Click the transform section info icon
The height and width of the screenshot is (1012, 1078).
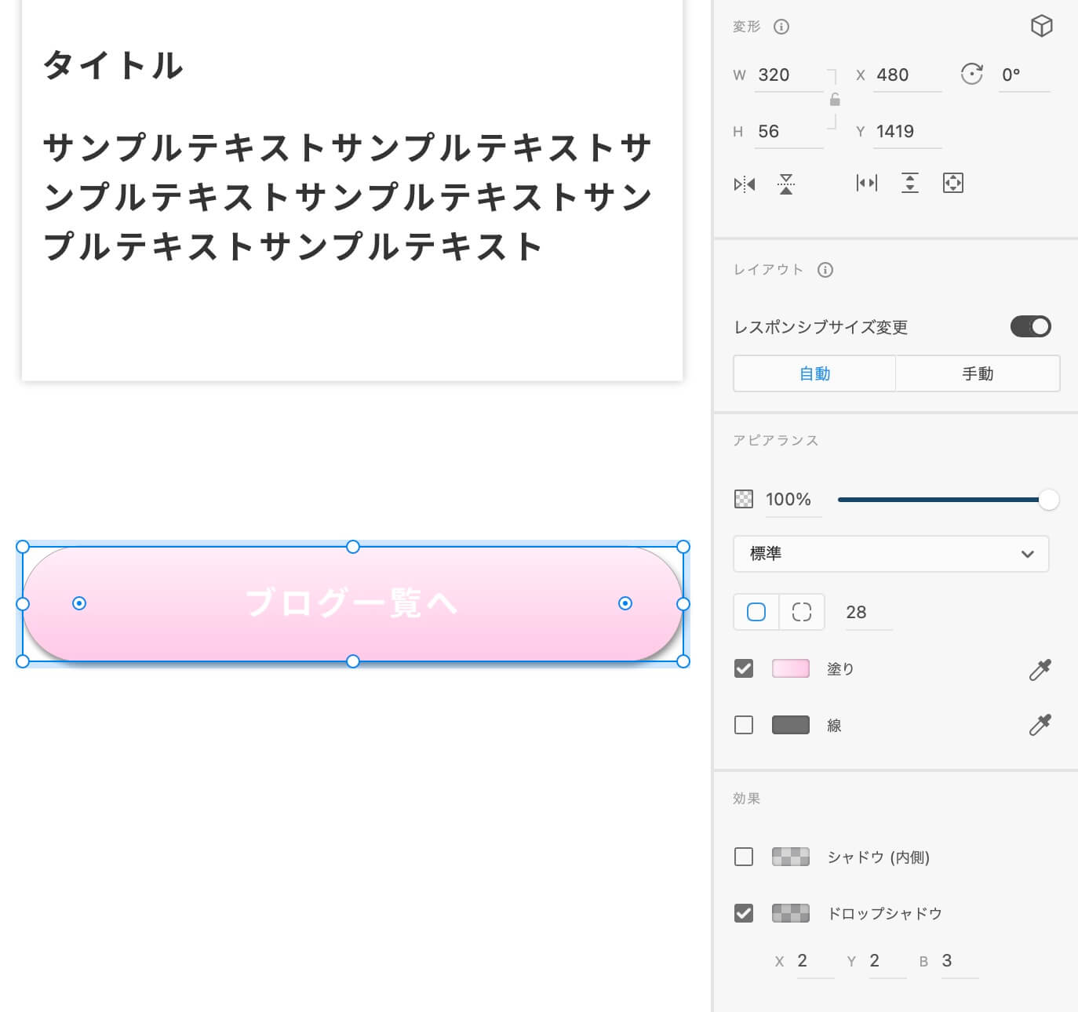click(x=781, y=27)
